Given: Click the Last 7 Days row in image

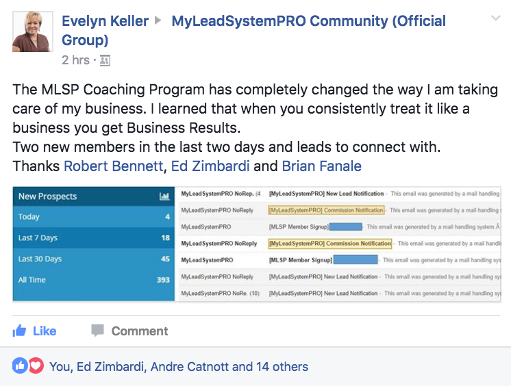Looking at the screenshot, I should tap(94, 237).
